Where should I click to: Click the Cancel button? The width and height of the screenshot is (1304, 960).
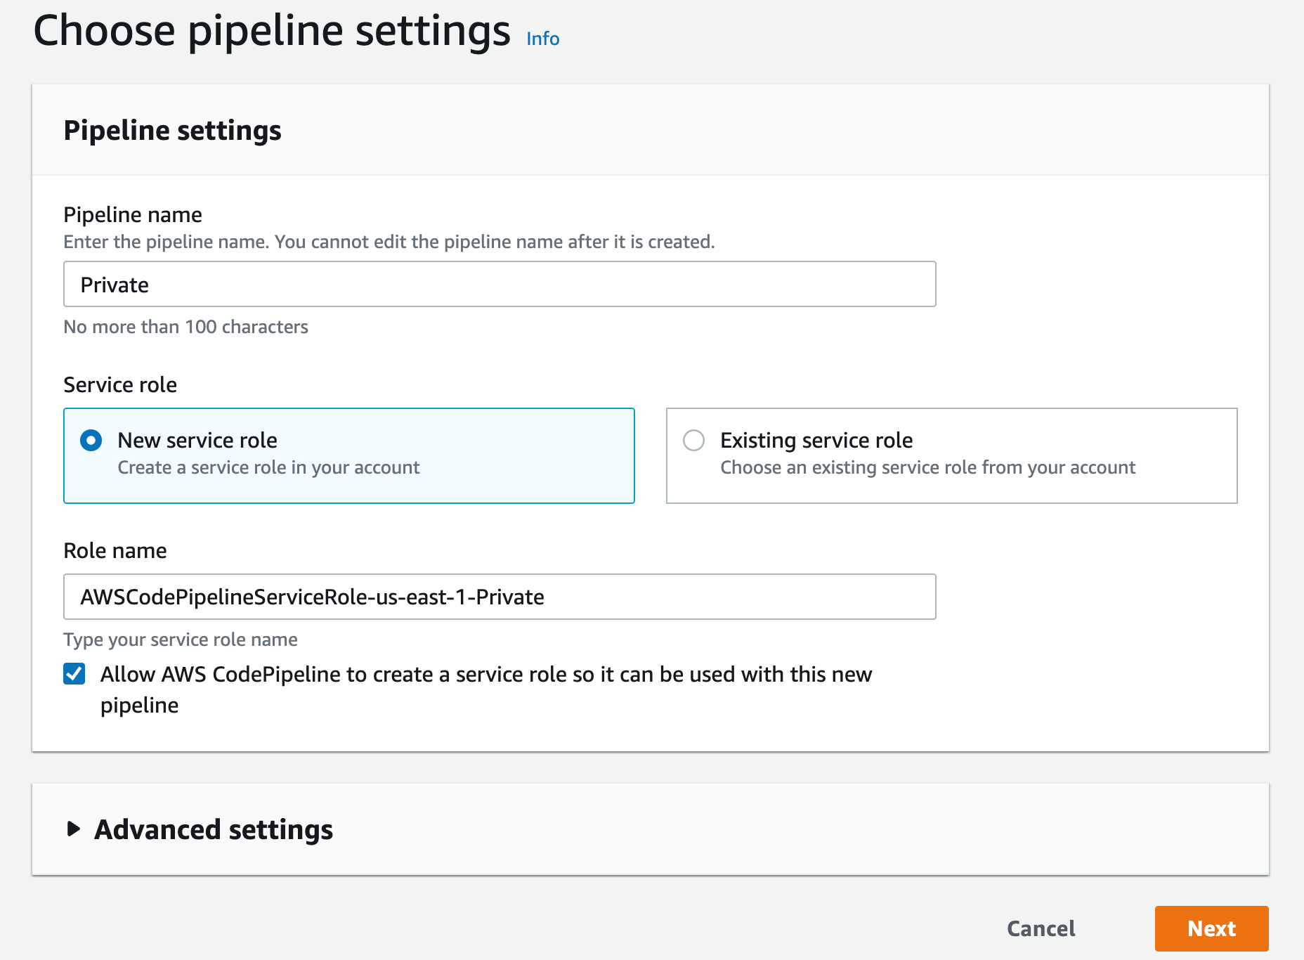point(1041,928)
